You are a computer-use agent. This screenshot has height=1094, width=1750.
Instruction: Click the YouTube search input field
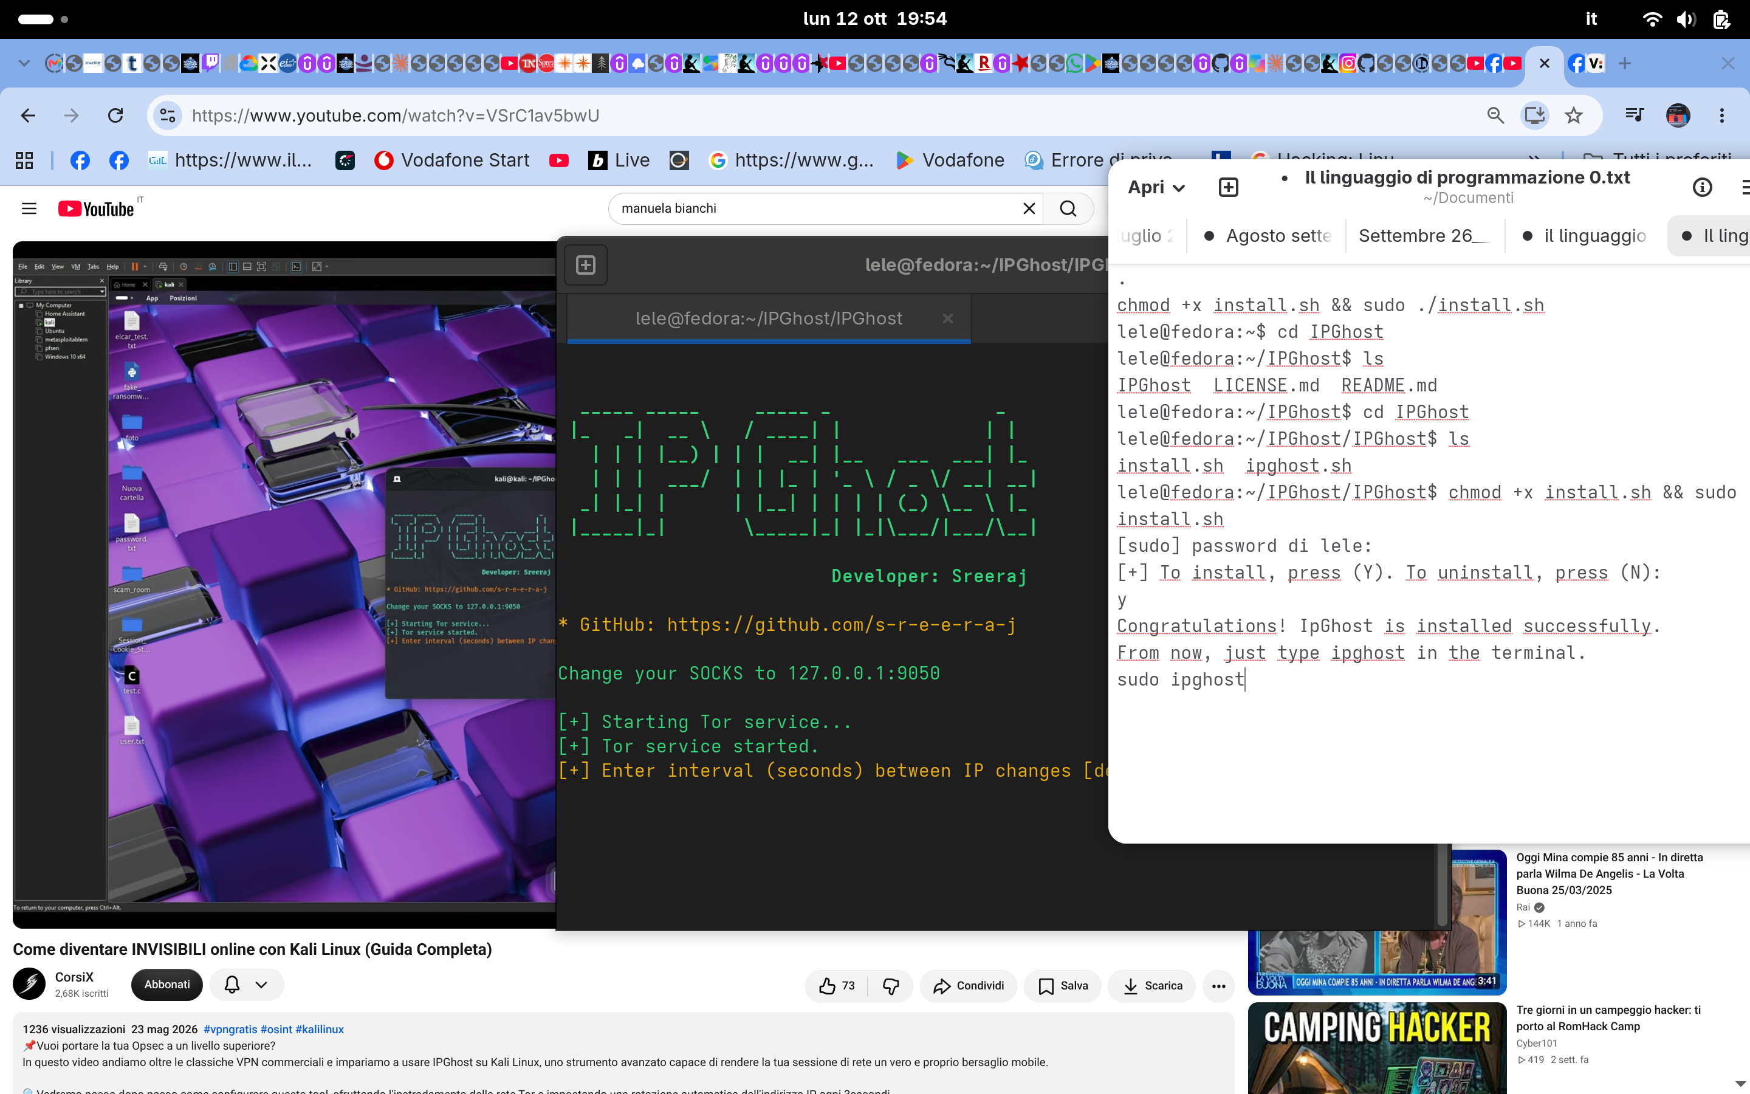click(x=817, y=208)
